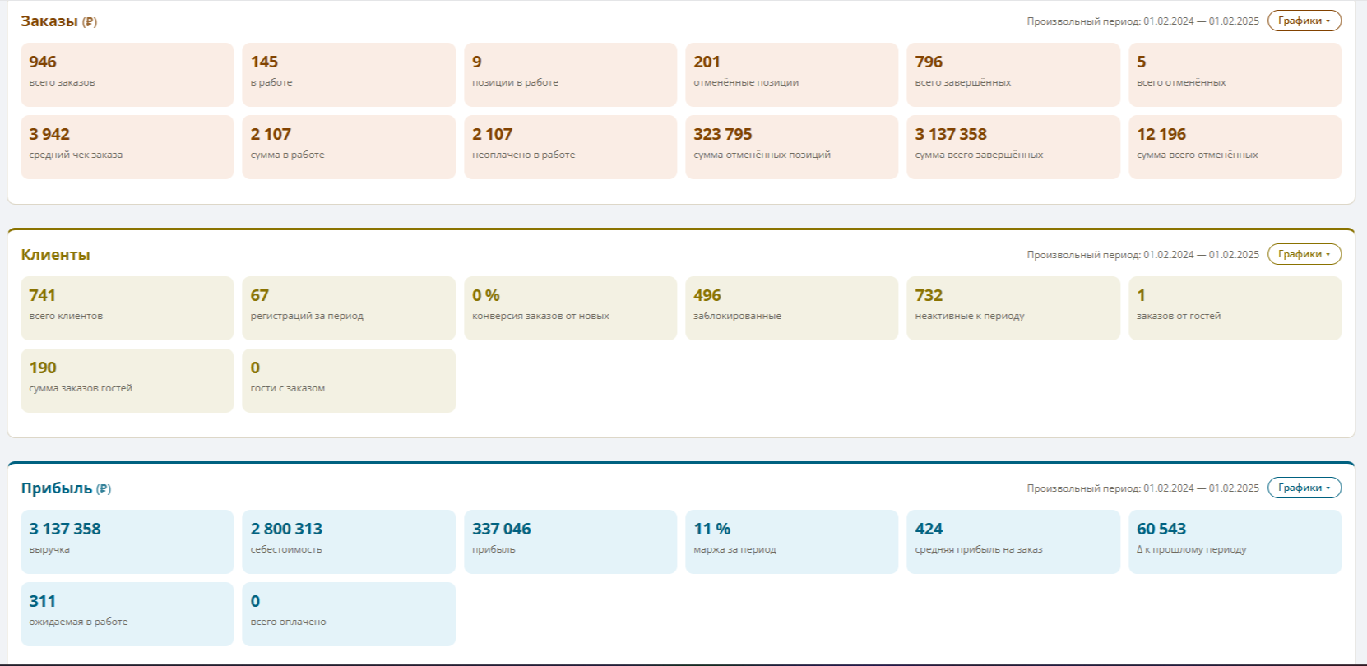
Task: Click the 'неактивные к периоду' card
Action: coord(1013,308)
